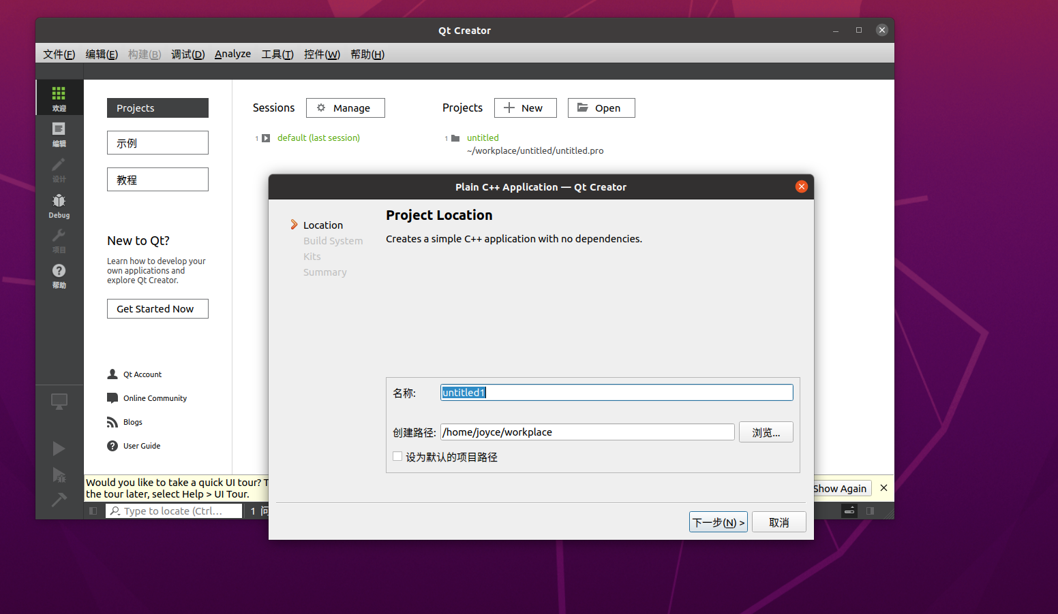Click the 名称 project name field
This screenshot has height=614, width=1058.
617,392
